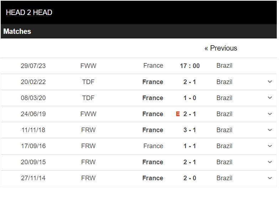Expand the 17/09/16 draw match chevron
Viewport: 280px width, 197px height.
270,146
